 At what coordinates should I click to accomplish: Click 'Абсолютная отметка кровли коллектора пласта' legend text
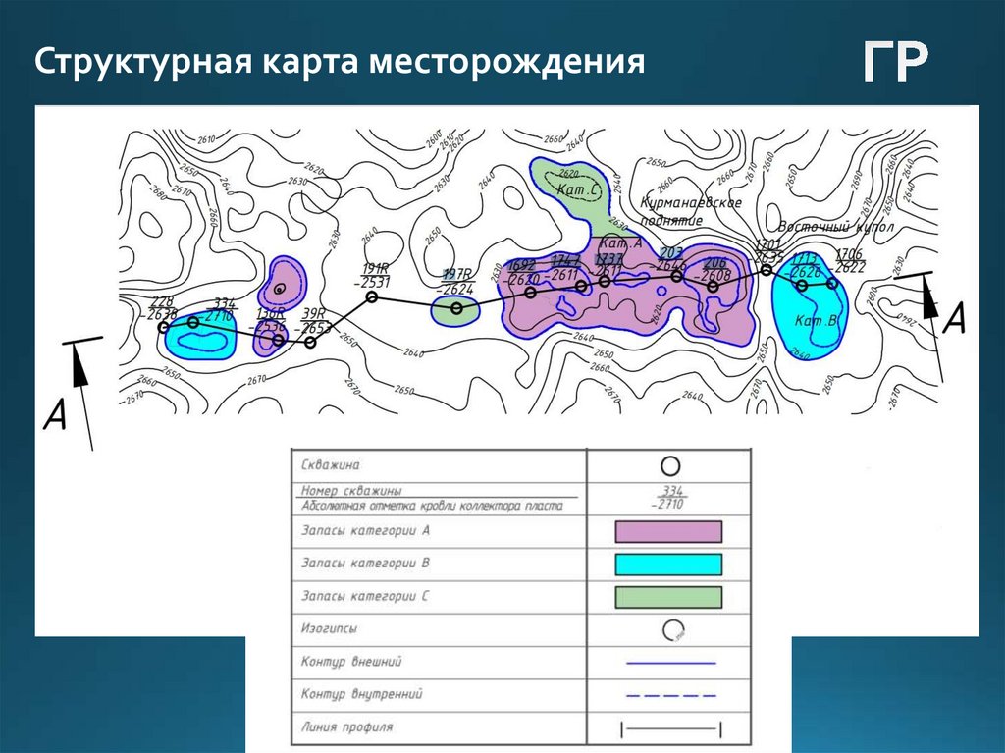432,506
